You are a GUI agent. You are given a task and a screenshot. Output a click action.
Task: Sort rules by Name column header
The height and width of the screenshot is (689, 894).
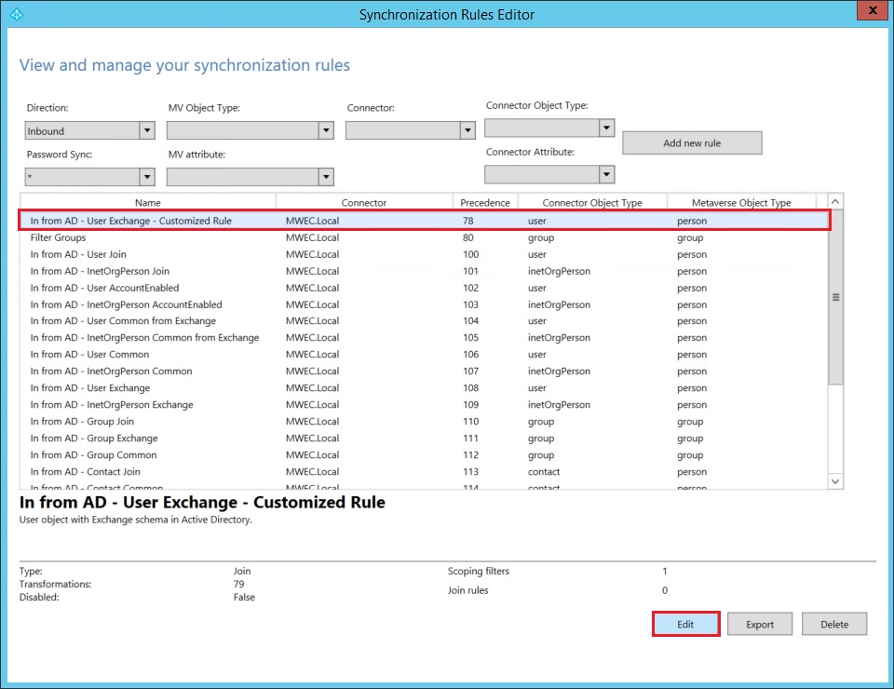tap(148, 202)
